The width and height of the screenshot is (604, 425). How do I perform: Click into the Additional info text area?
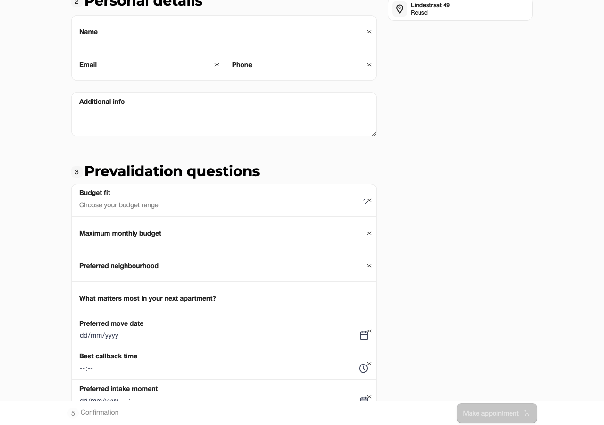click(224, 114)
